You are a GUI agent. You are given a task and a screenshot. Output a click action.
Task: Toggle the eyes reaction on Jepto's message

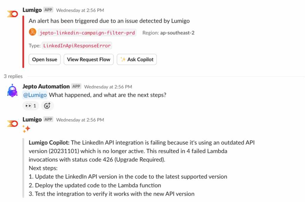click(31, 106)
